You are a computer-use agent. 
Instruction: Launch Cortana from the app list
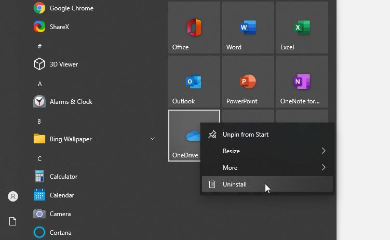[60, 233]
